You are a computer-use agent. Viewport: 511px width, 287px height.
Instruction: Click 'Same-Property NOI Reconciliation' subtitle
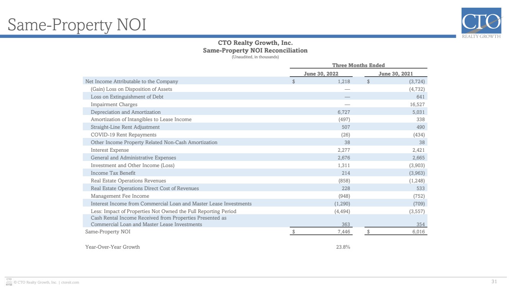coord(255,51)
